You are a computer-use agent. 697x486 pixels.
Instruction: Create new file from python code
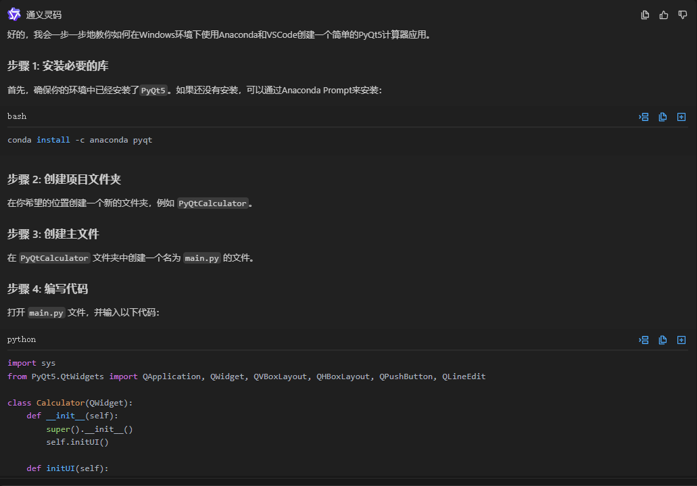click(x=681, y=340)
